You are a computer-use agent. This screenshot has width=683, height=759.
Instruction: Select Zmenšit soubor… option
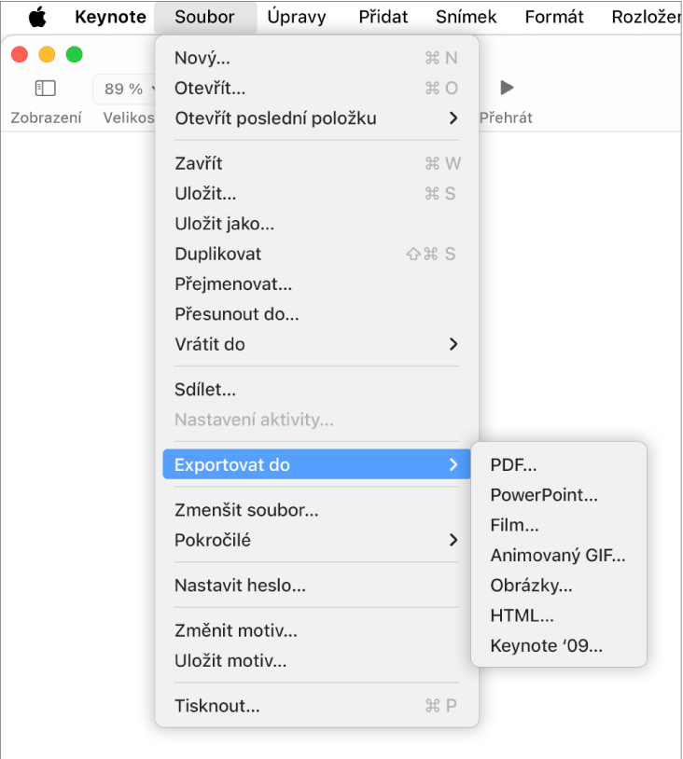pyautogui.click(x=316, y=510)
